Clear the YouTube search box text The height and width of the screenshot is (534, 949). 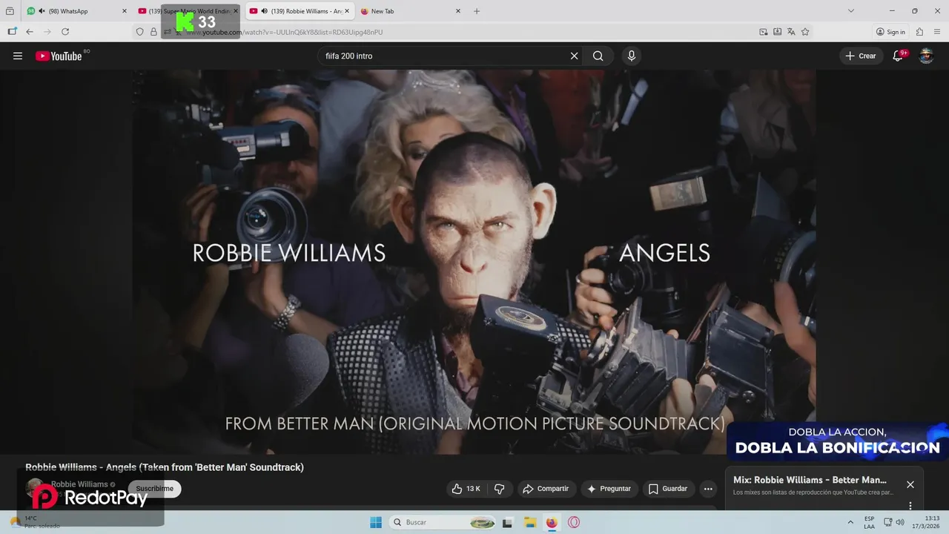[x=574, y=56]
